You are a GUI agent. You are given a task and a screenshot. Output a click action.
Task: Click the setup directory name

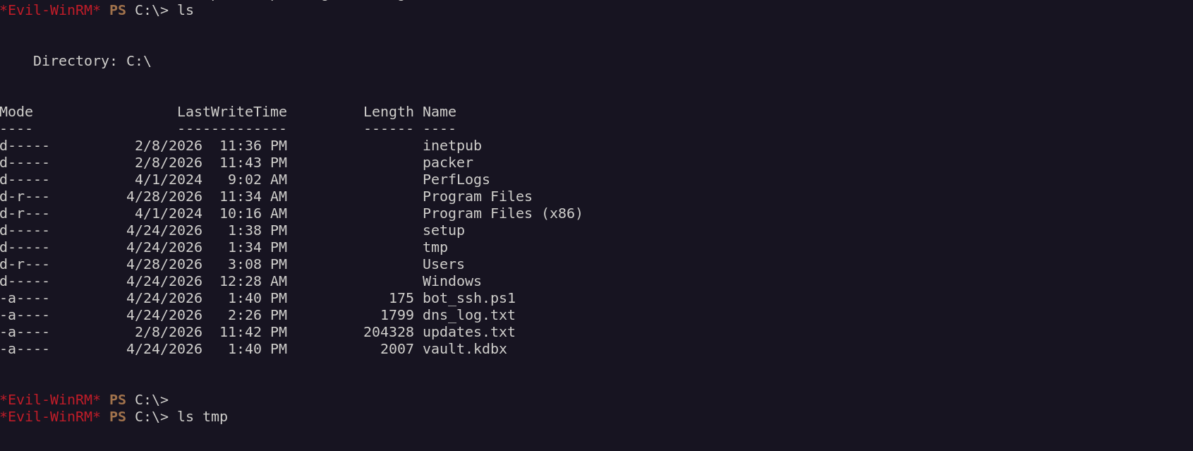point(443,230)
